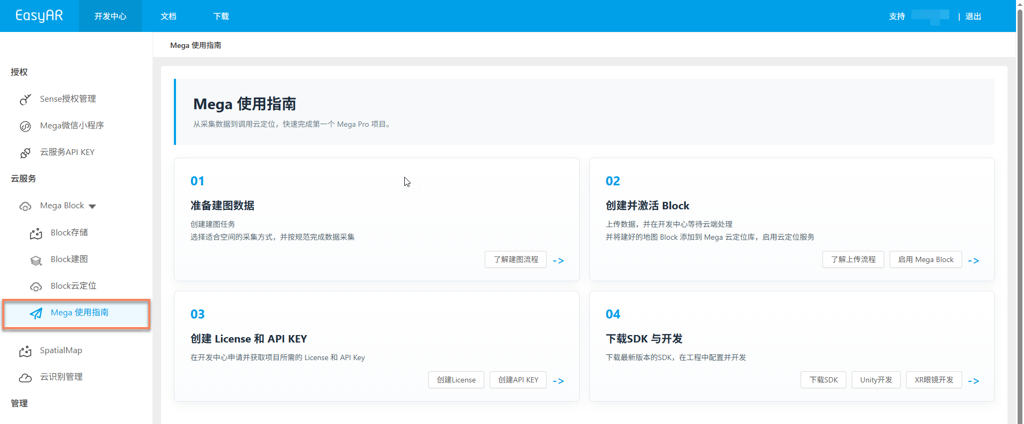Viewport: 1024px width, 424px height.
Task: Click the 云服务 section header
Action: point(23,178)
